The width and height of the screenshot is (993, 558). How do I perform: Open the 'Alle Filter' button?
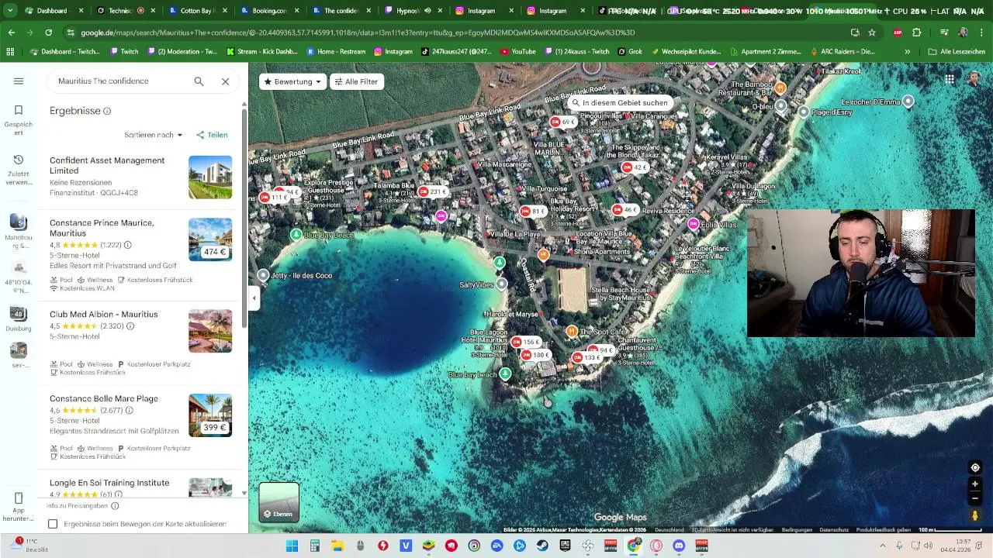[356, 81]
